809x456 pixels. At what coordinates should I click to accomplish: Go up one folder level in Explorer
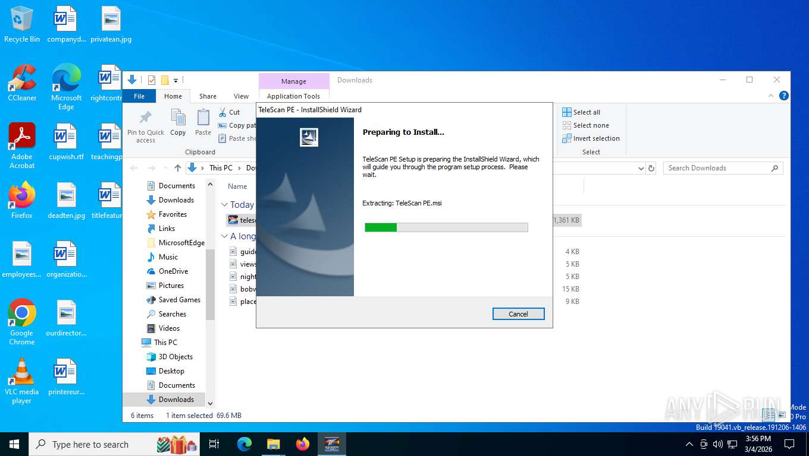(x=177, y=168)
